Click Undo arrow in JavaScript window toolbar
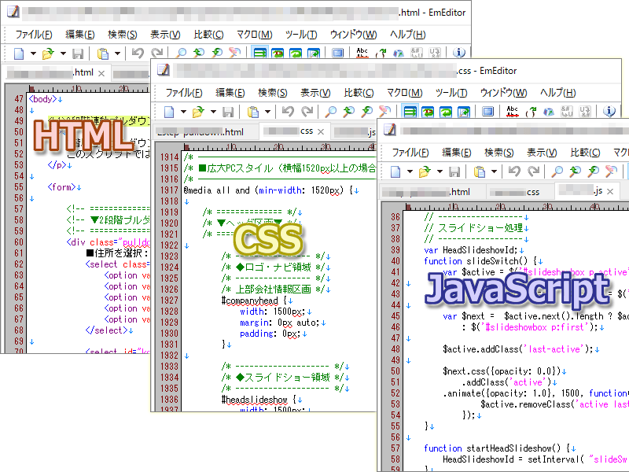 pyautogui.click(x=514, y=171)
